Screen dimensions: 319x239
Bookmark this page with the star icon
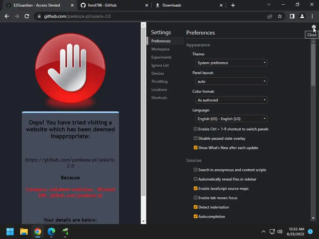[x=280, y=16]
